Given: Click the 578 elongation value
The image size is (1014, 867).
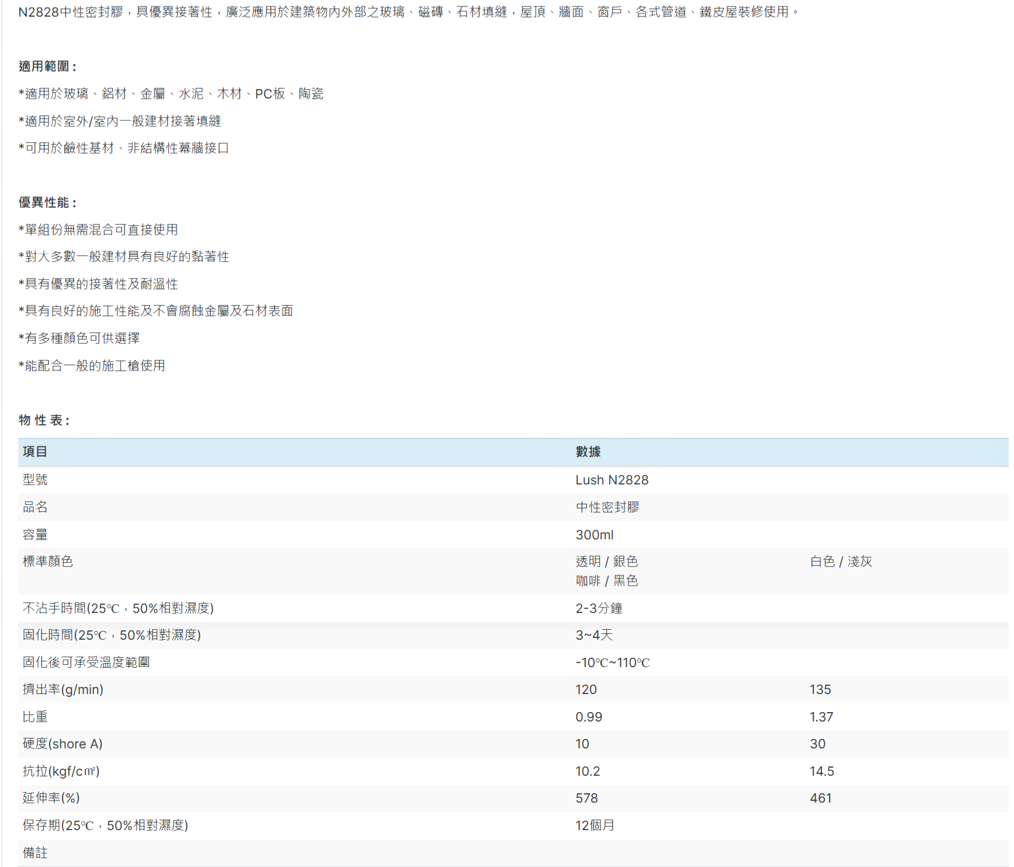Looking at the screenshot, I should 587,798.
